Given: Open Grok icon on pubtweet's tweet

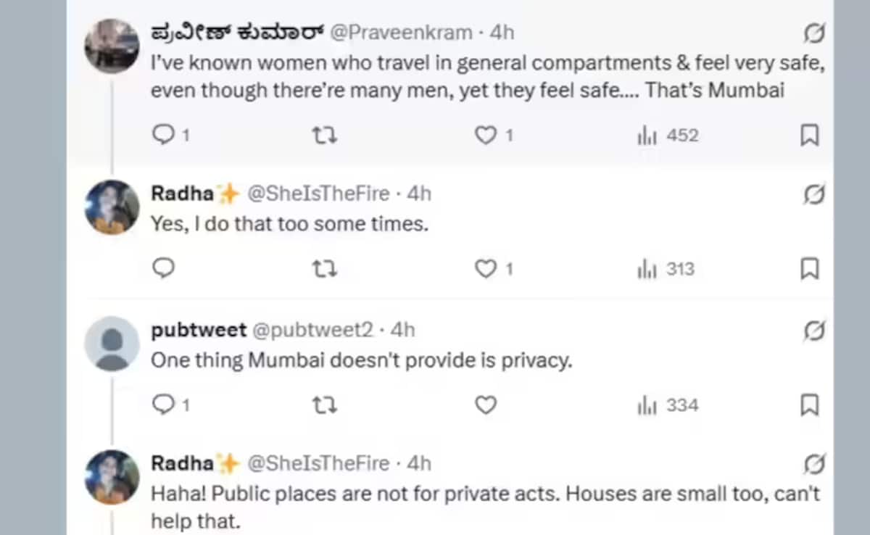Looking at the screenshot, I should coord(814,331).
